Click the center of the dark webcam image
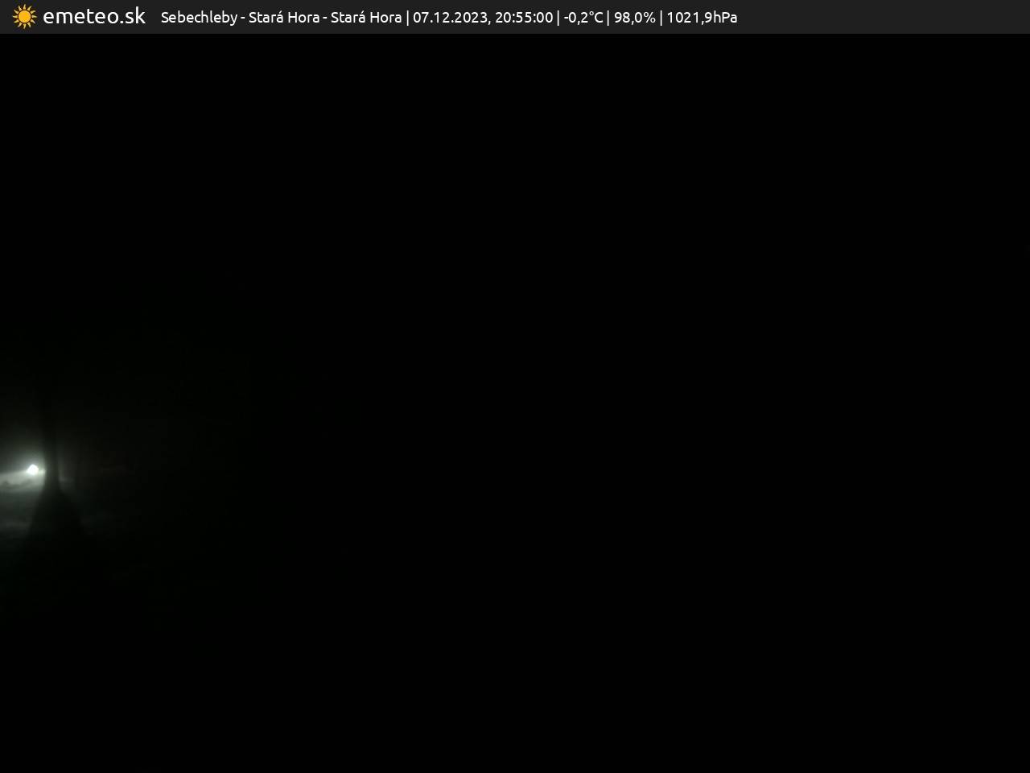The image size is (1030, 773). [x=515, y=403]
